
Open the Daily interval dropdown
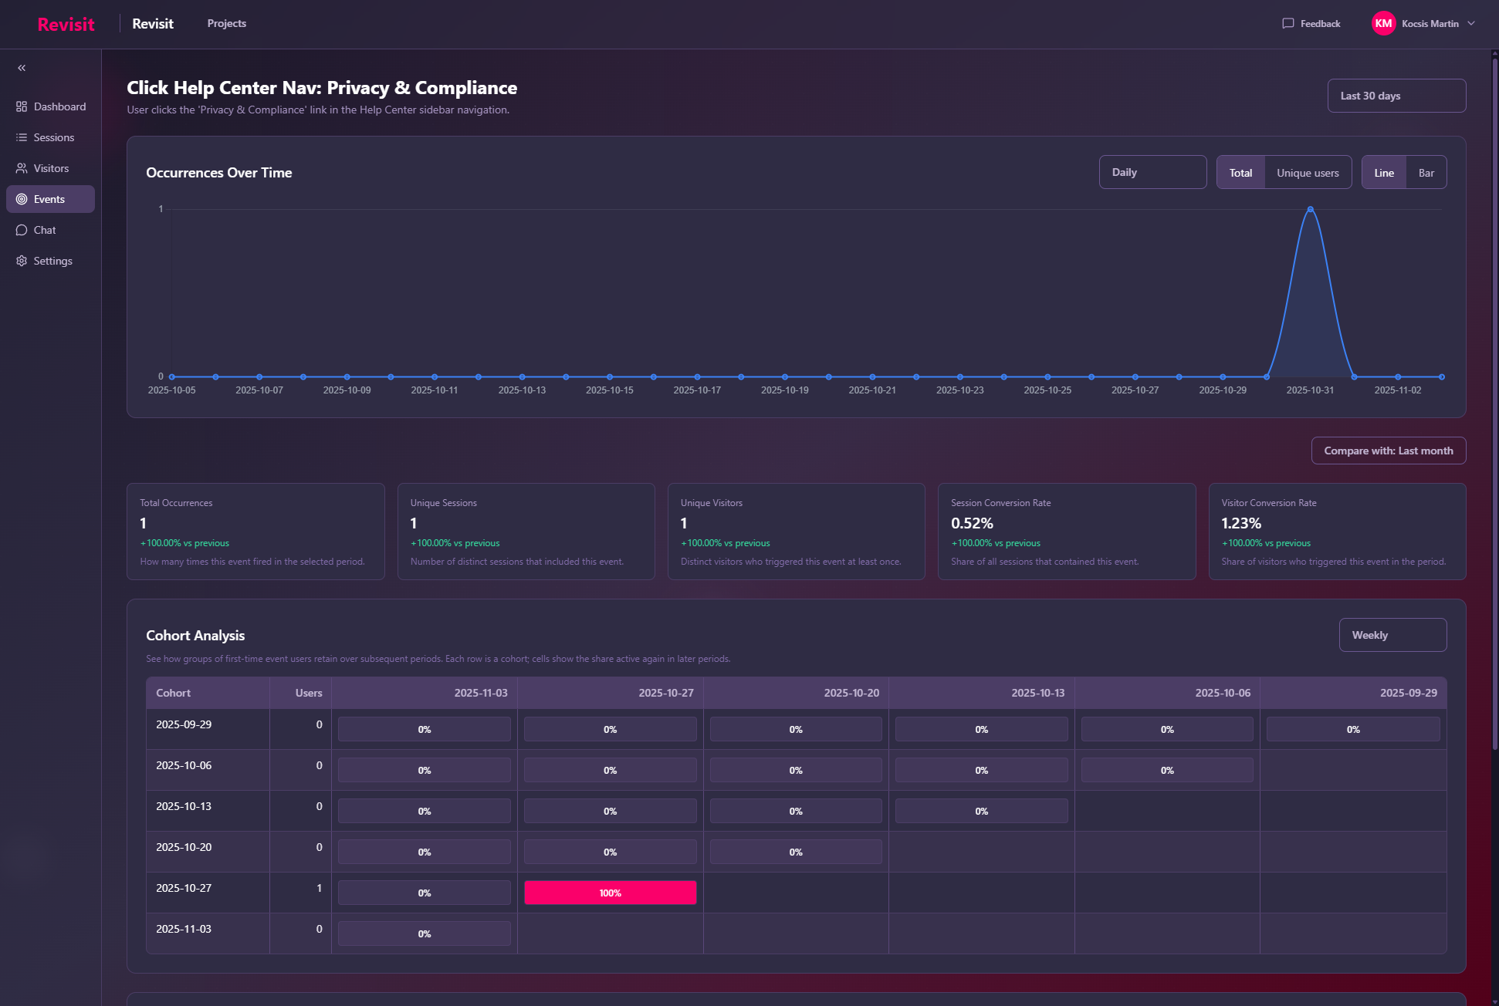pyautogui.click(x=1152, y=172)
